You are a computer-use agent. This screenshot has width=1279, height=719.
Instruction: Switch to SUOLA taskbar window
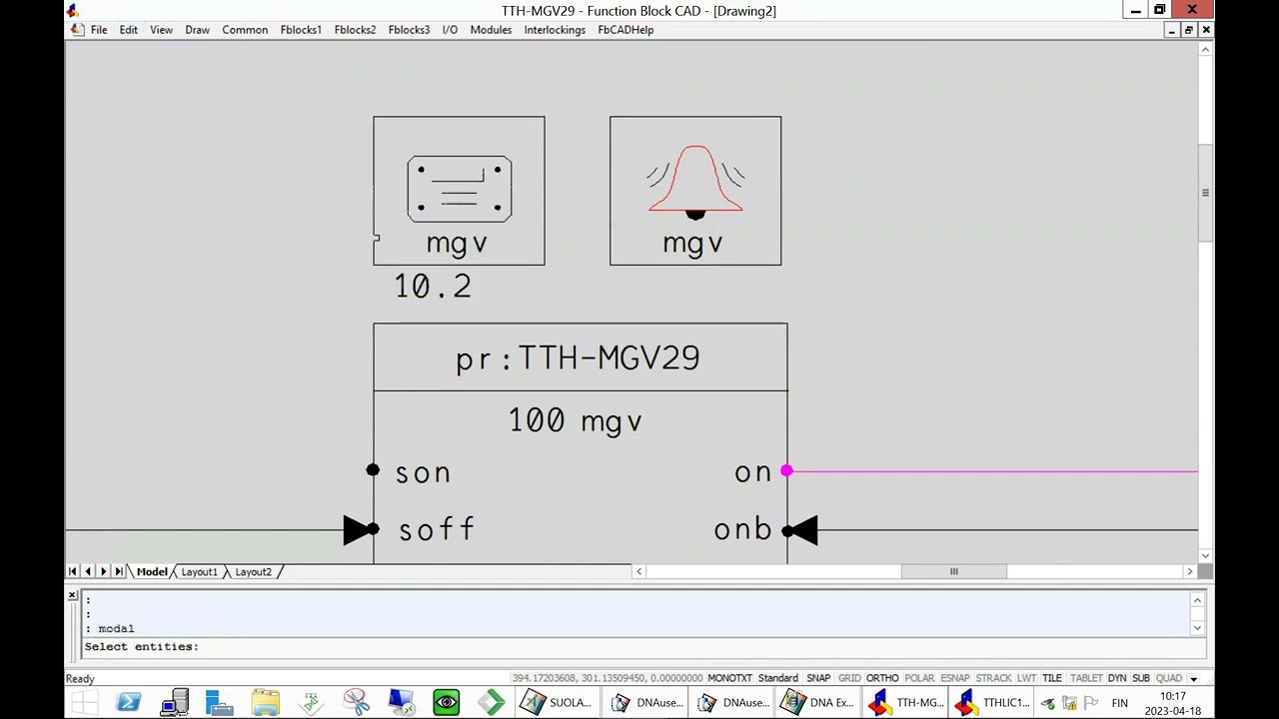(558, 703)
